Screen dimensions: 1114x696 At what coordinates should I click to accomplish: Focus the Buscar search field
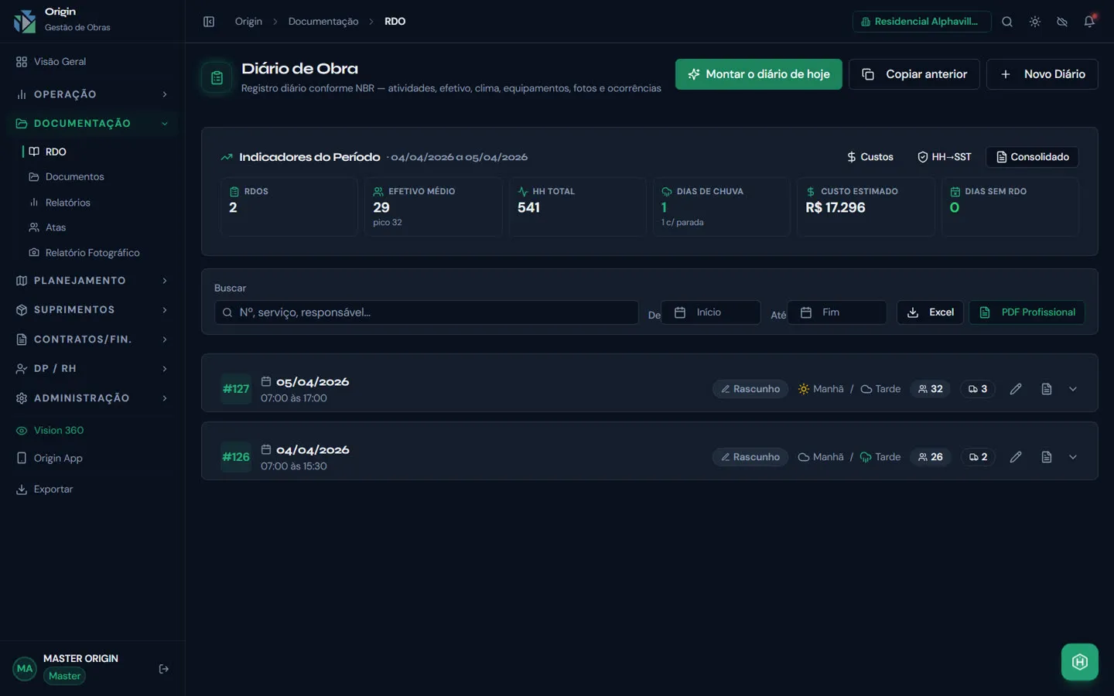coord(426,312)
